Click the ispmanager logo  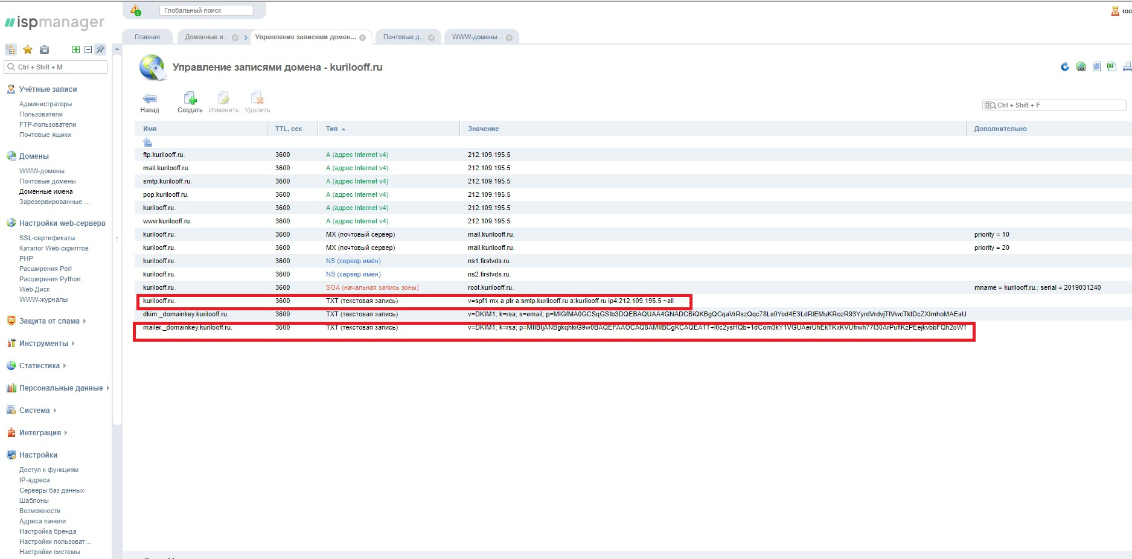point(54,23)
